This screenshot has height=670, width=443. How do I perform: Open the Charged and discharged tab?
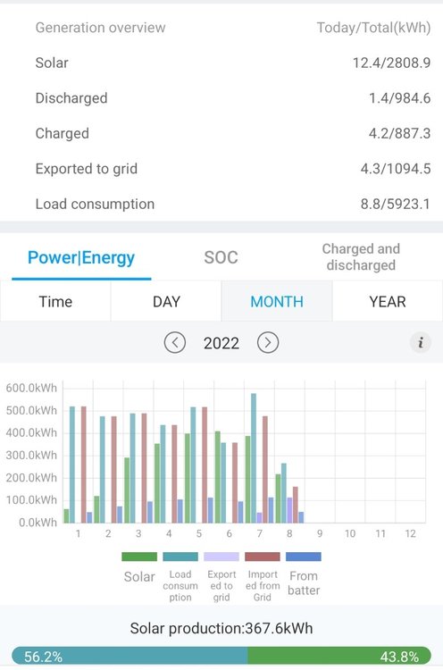[361, 257]
